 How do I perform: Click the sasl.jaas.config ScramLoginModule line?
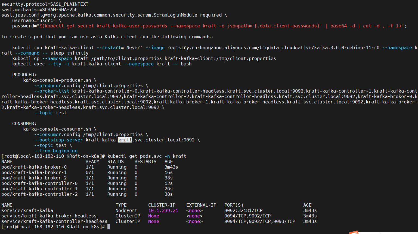(x=114, y=15)
